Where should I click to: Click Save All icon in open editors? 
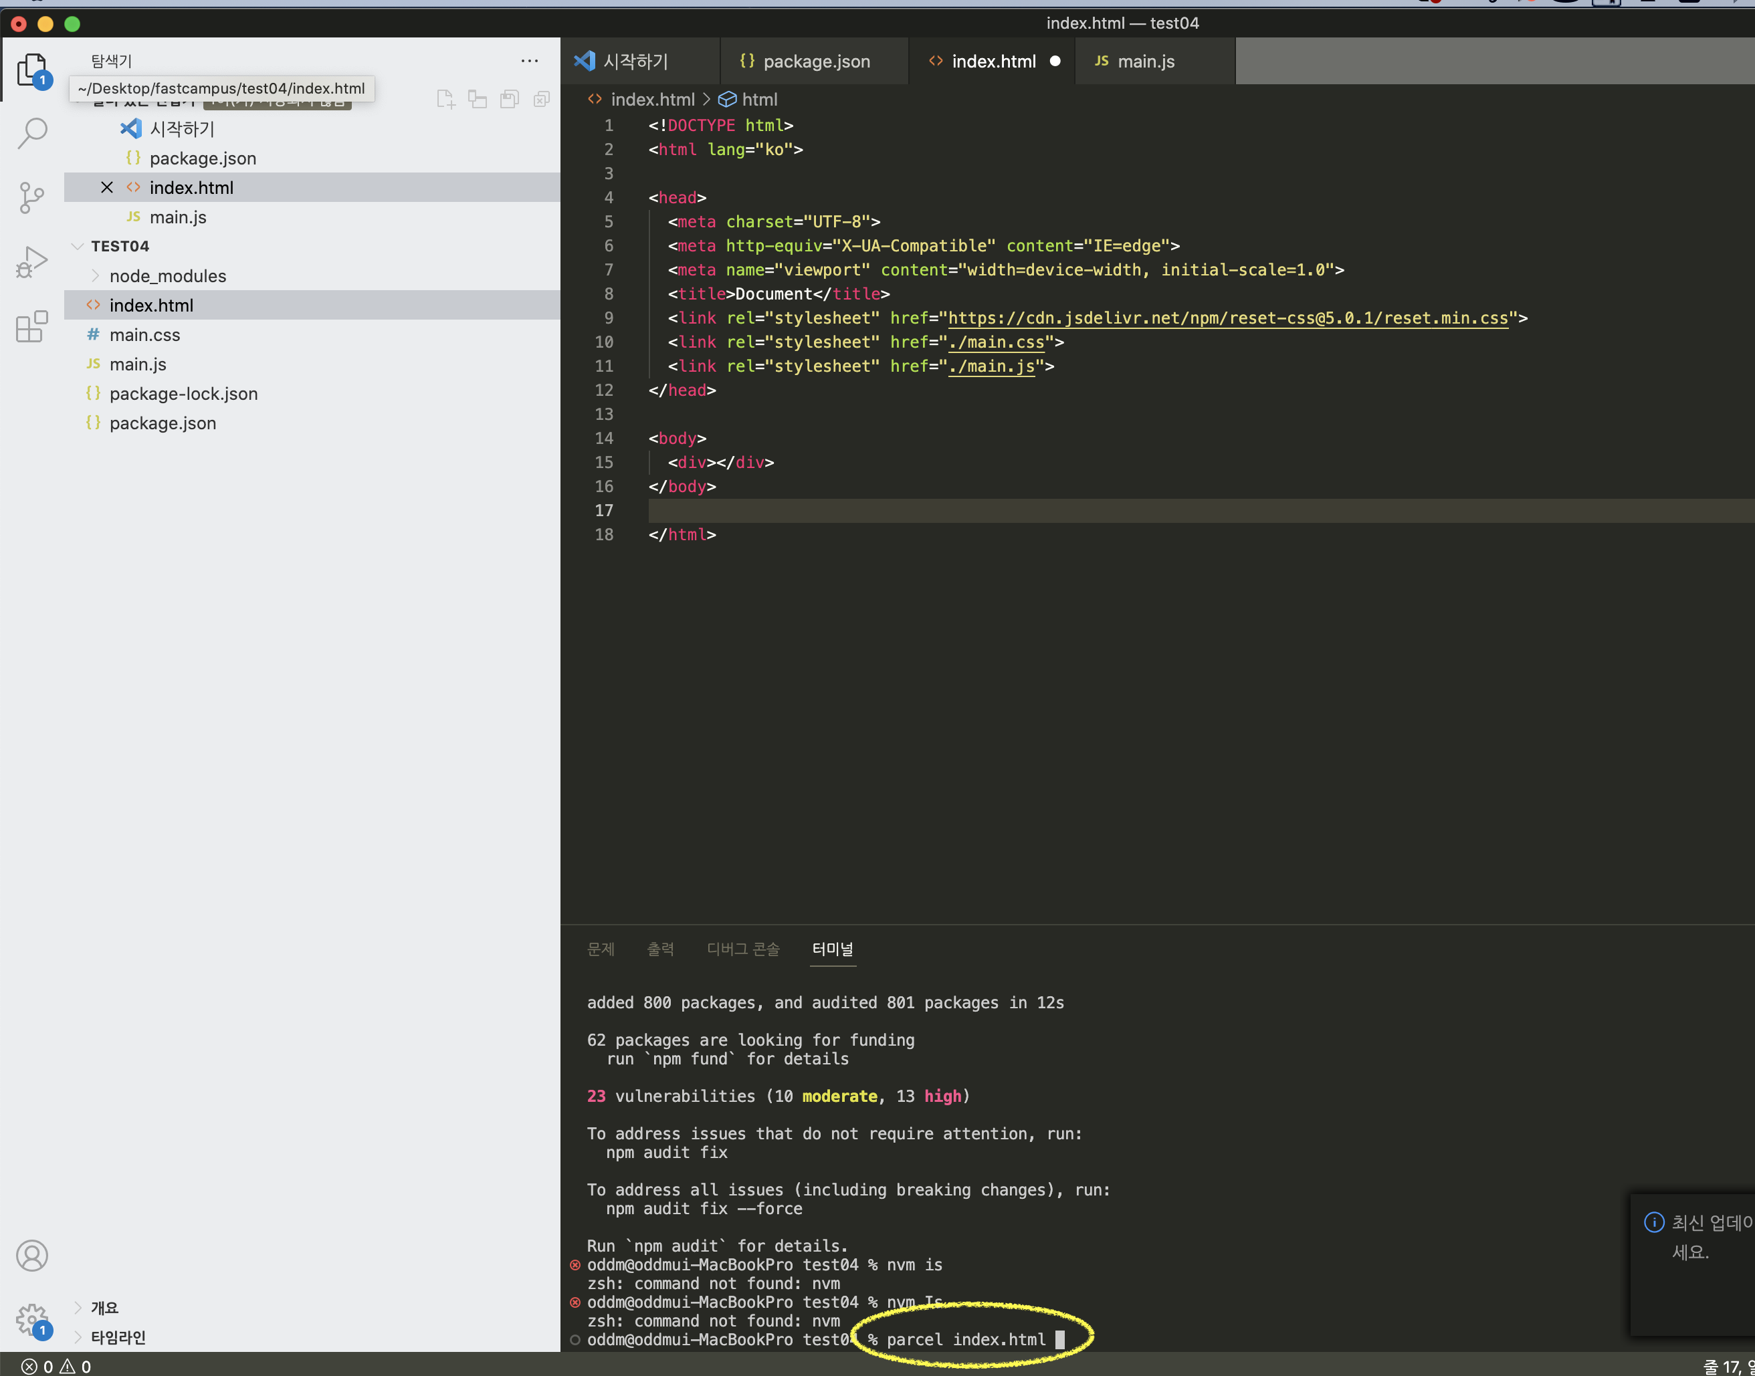click(509, 99)
